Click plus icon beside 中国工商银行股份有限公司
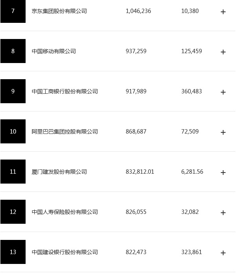The height and width of the screenshot is (273, 239). pyautogui.click(x=223, y=92)
